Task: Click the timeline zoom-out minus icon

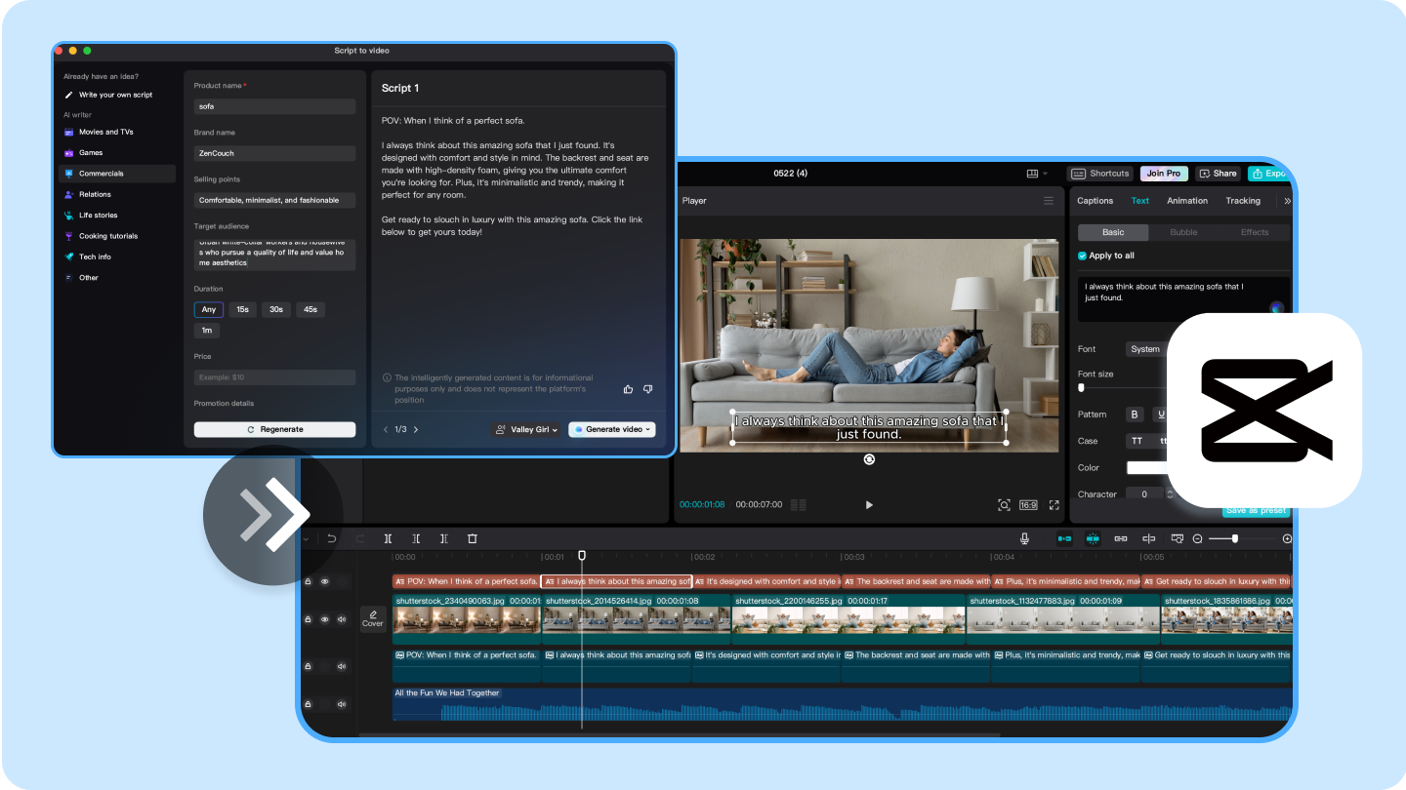Action: (1197, 538)
